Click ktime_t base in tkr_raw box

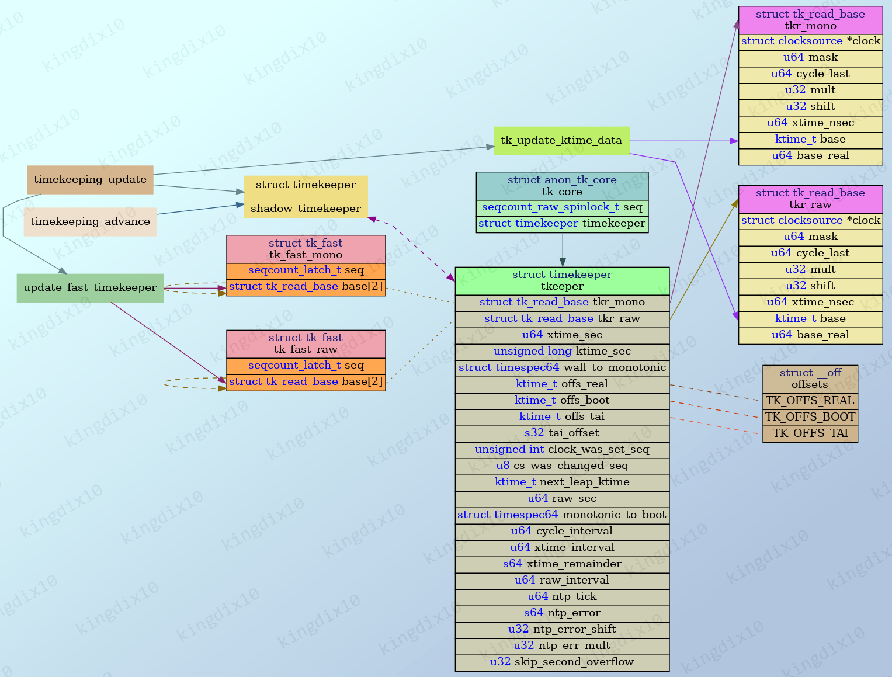point(810,320)
